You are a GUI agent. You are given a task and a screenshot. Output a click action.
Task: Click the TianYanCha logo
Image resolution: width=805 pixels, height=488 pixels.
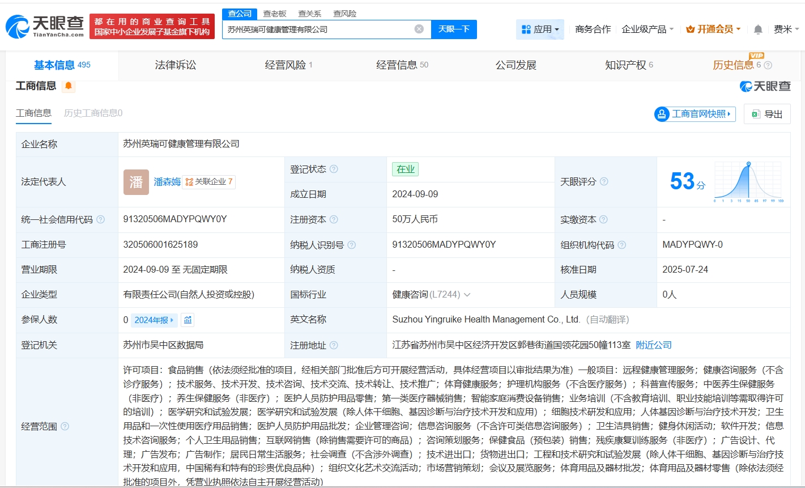(45, 26)
